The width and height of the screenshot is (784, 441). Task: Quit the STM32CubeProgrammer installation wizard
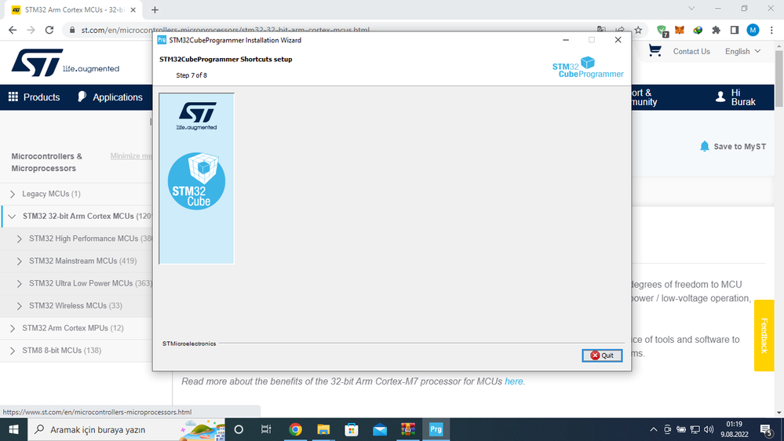pyautogui.click(x=602, y=355)
